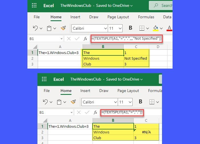Expand Borders dropdown arrow in bottom window
Viewport: 200px width, 144px height.
[x=157, y=102]
